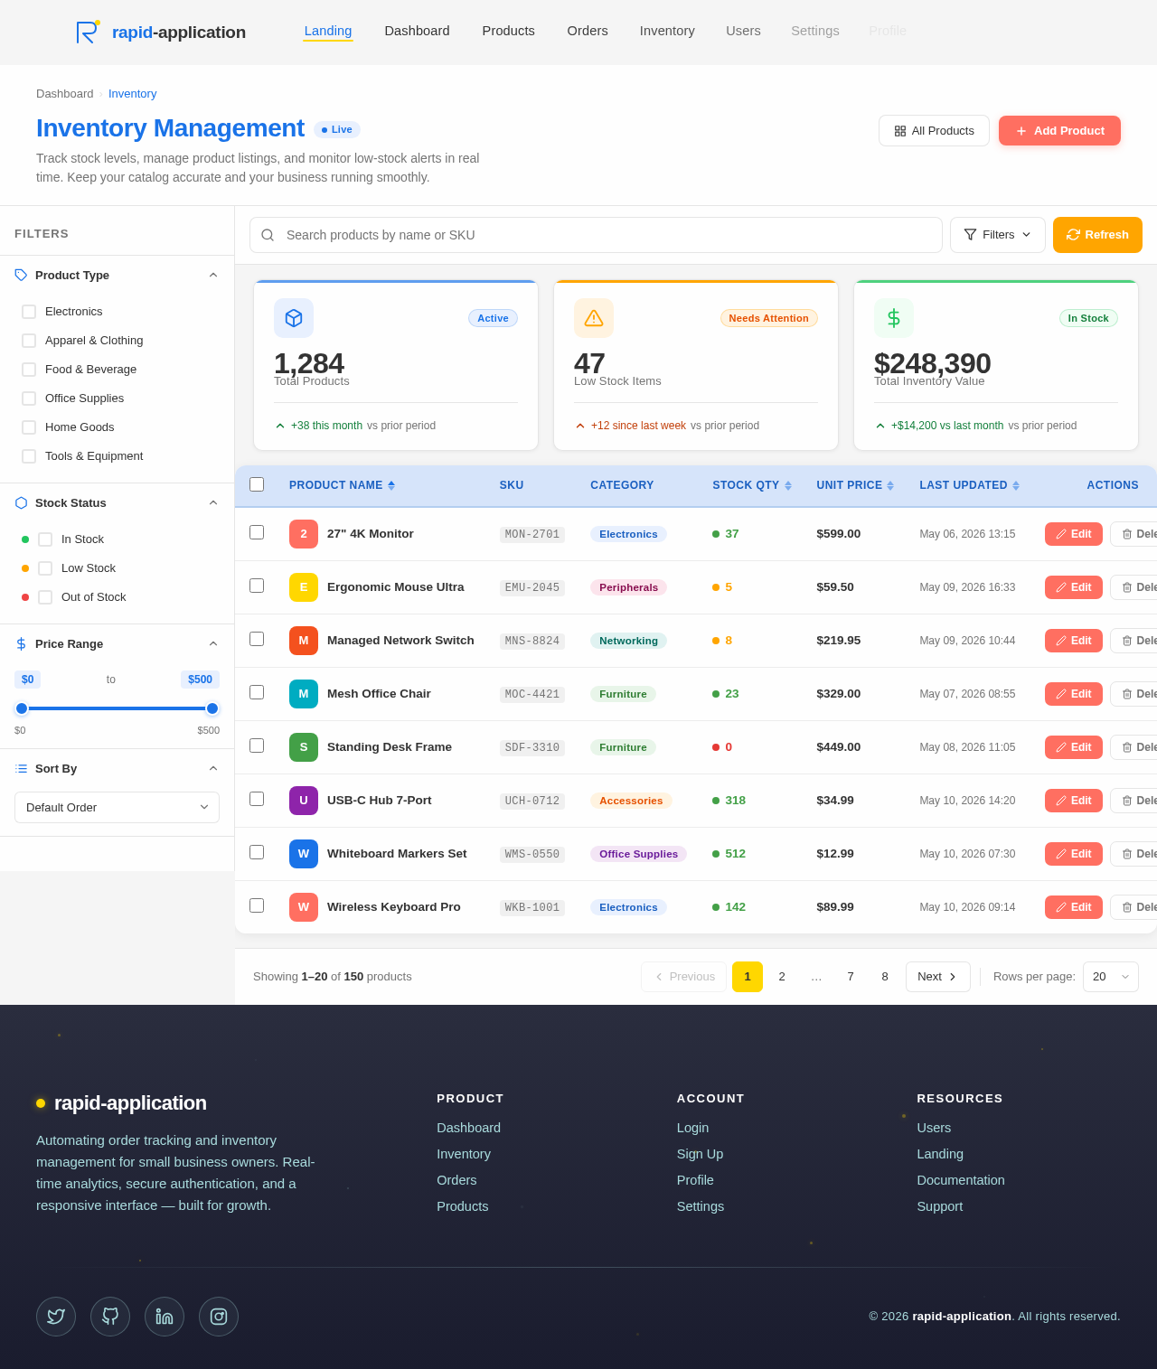Image resolution: width=1157 pixels, height=1369 pixels.
Task: Enable the In Stock status filter
Action: click(45, 539)
